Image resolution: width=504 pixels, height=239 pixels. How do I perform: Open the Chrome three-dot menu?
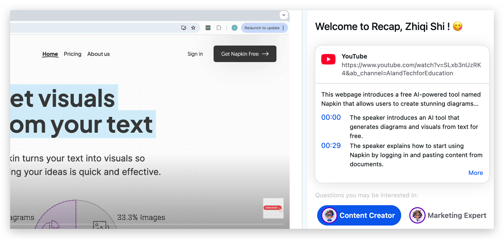pyautogui.click(x=283, y=28)
